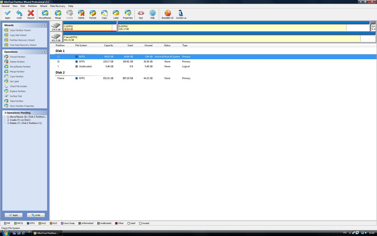Collapse the Operations panel
The height and width of the screenshot is (236, 377).
point(44,52)
